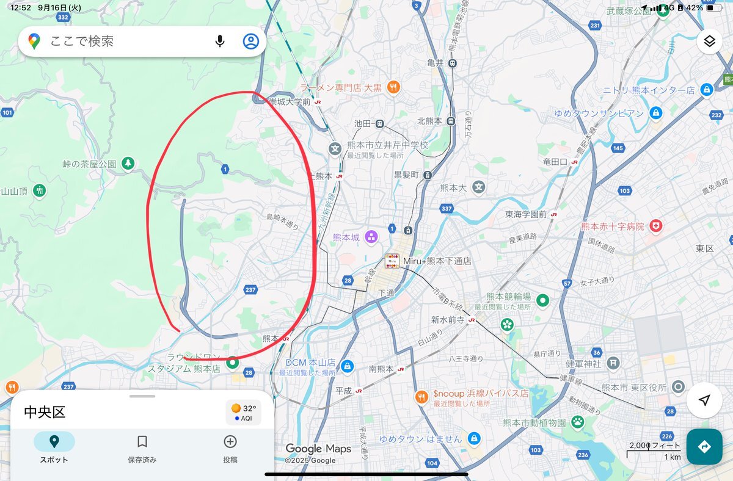
Task: Open the account profile icon
Action: [x=251, y=41]
